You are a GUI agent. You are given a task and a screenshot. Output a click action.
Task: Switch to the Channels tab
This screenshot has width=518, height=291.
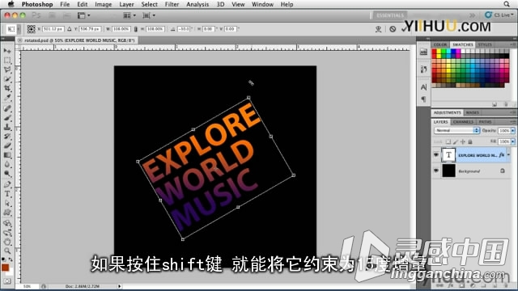click(x=463, y=122)
